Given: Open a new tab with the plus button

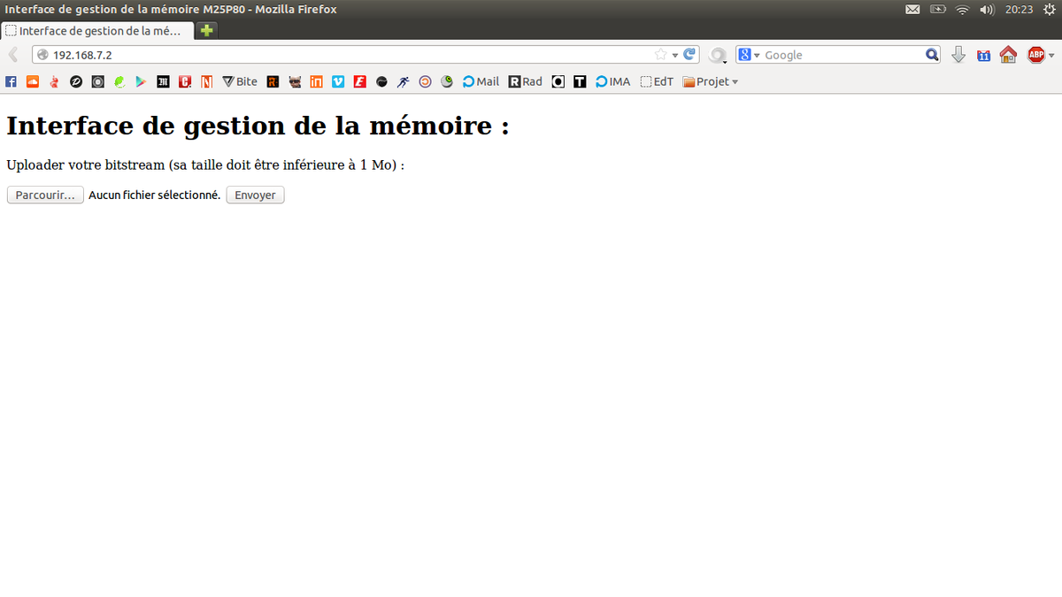Looking at the screenshot, I should [x=206, y=30].
